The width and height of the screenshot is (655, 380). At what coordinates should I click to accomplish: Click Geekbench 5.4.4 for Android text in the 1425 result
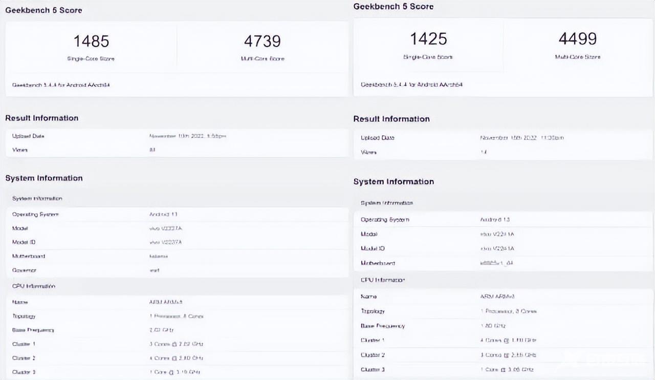[x=412, y=85]
